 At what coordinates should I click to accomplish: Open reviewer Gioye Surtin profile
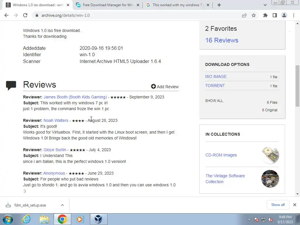[55, 150]
